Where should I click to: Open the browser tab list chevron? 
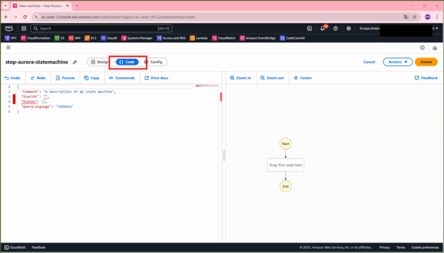pos(6,6)
